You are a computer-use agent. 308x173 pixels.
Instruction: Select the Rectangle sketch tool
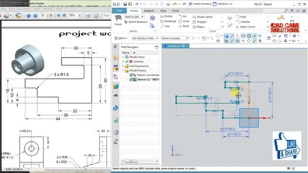tap(168, 21)
